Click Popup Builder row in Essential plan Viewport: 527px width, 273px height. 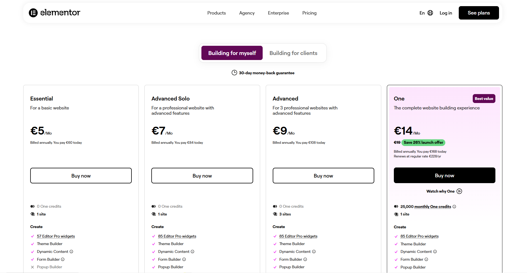tap(50, 267)
